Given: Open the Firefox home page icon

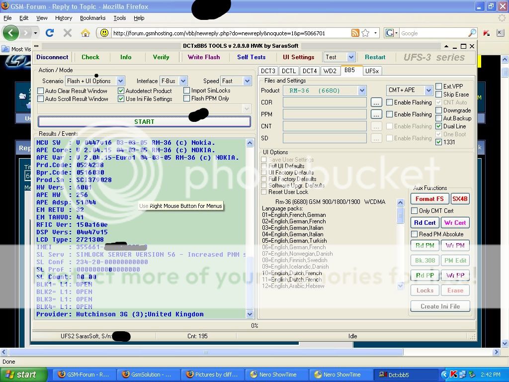Looking at the screenshot, I should [x=85, y=33].
